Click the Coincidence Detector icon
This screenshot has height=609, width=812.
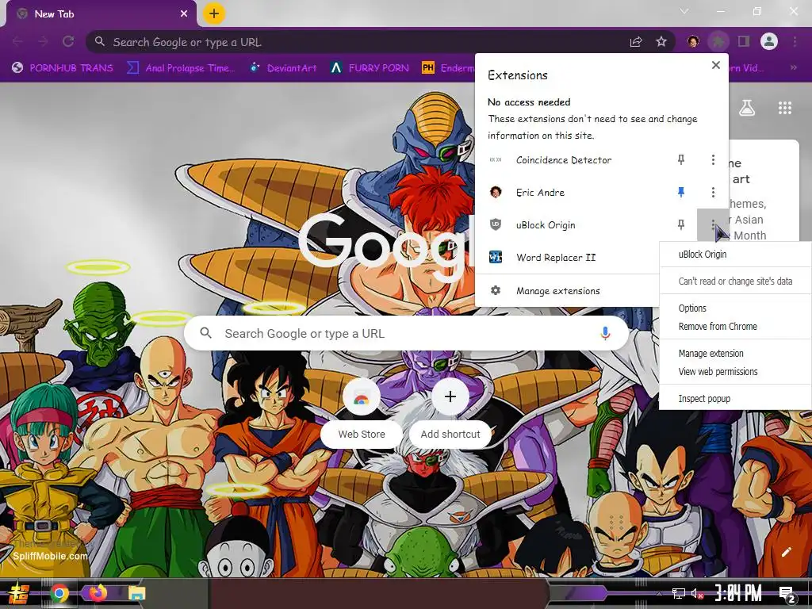[x=496, y=160]
